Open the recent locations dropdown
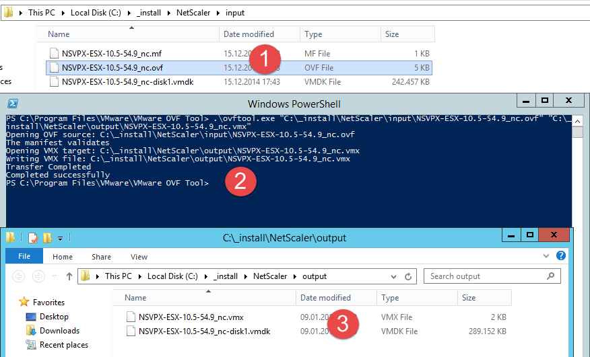 tap(54, 276)
